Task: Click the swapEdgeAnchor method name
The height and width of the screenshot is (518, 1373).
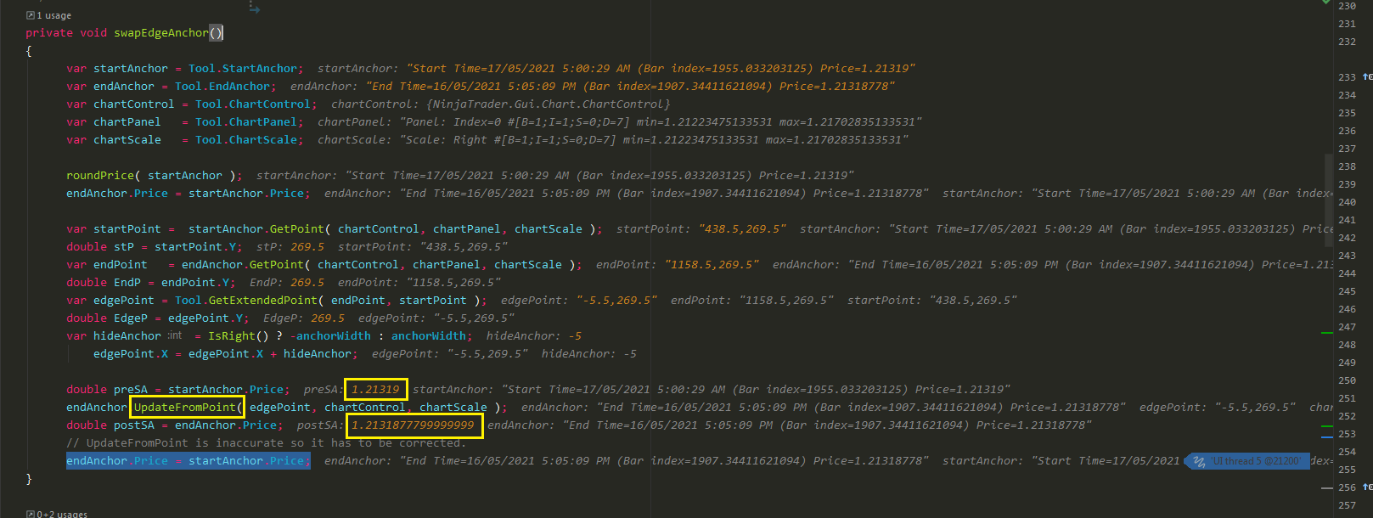Action: [x=161, y=33]
